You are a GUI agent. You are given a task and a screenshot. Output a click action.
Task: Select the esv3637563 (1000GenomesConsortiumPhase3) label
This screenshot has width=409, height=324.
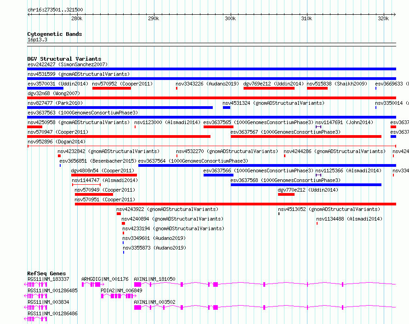click(83, 113)
